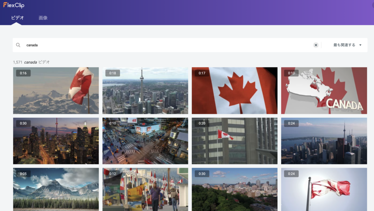Choose the 0:12 pedestrians with flags video

[x=145, y=189]
